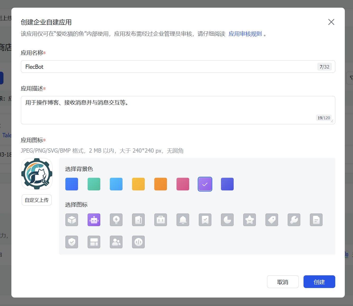Viewport: 353px width, 306px height.
Task: Focus the 应用描述 text area
Action: (x=178, y=110)
